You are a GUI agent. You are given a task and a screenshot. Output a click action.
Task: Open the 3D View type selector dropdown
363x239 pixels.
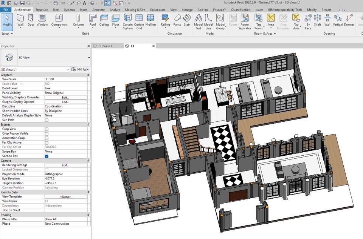[89, 57]
